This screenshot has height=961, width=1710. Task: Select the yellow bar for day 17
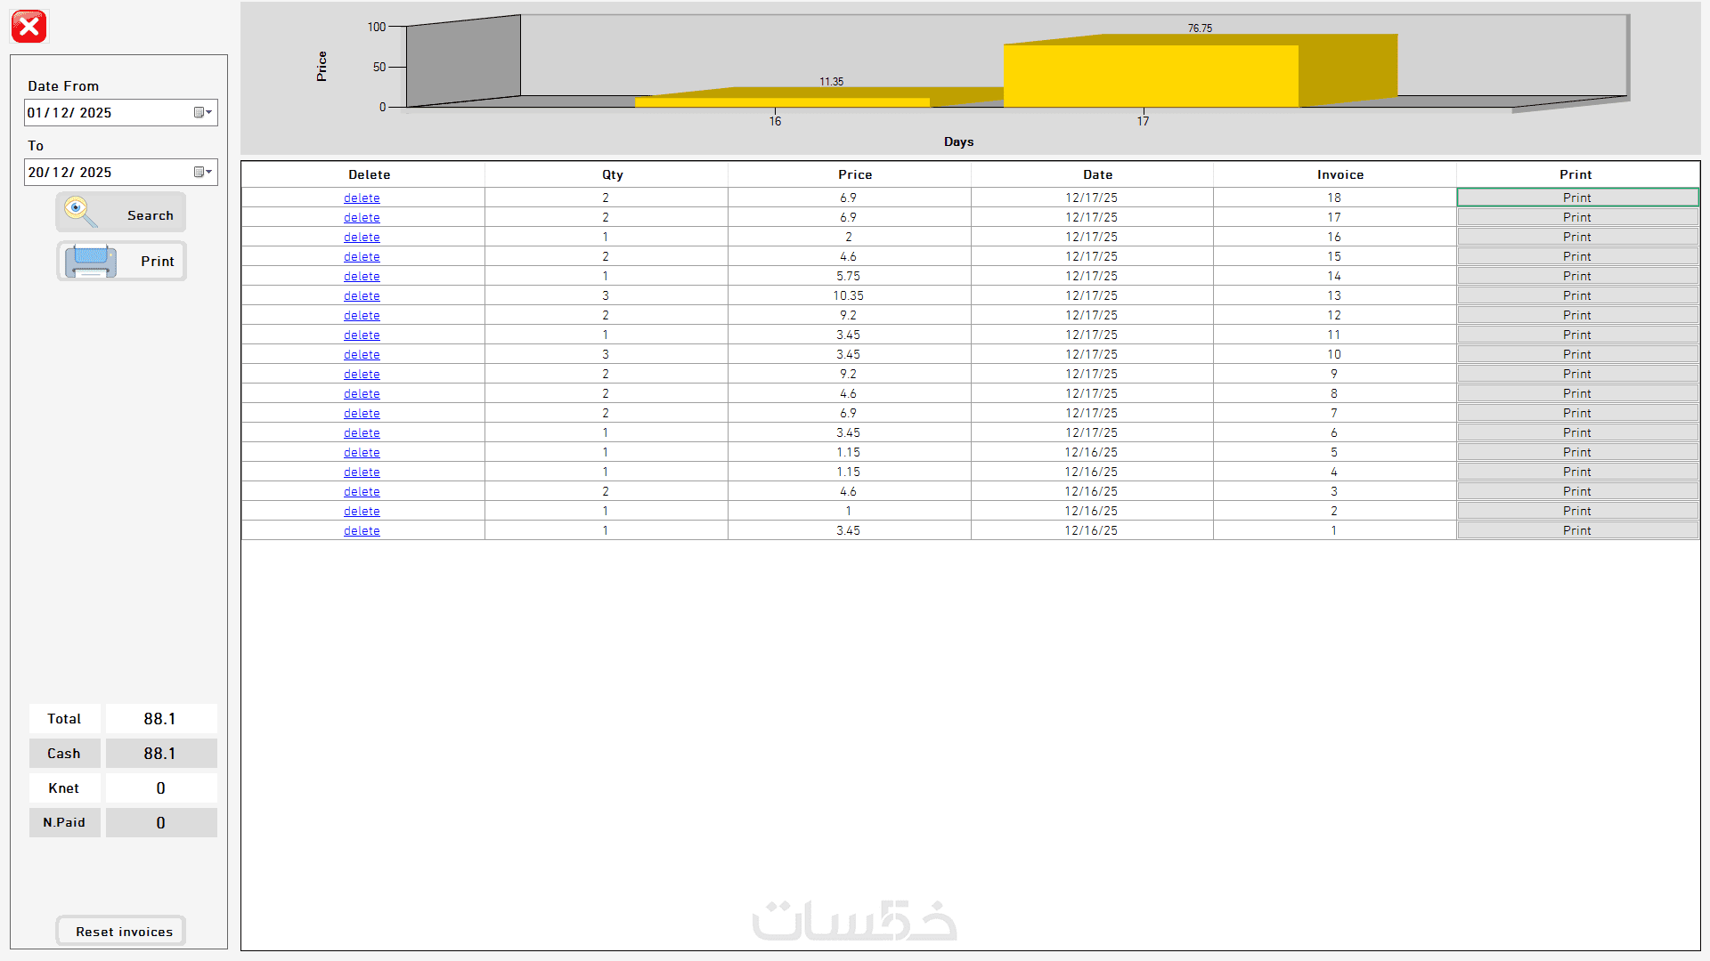1150,77
